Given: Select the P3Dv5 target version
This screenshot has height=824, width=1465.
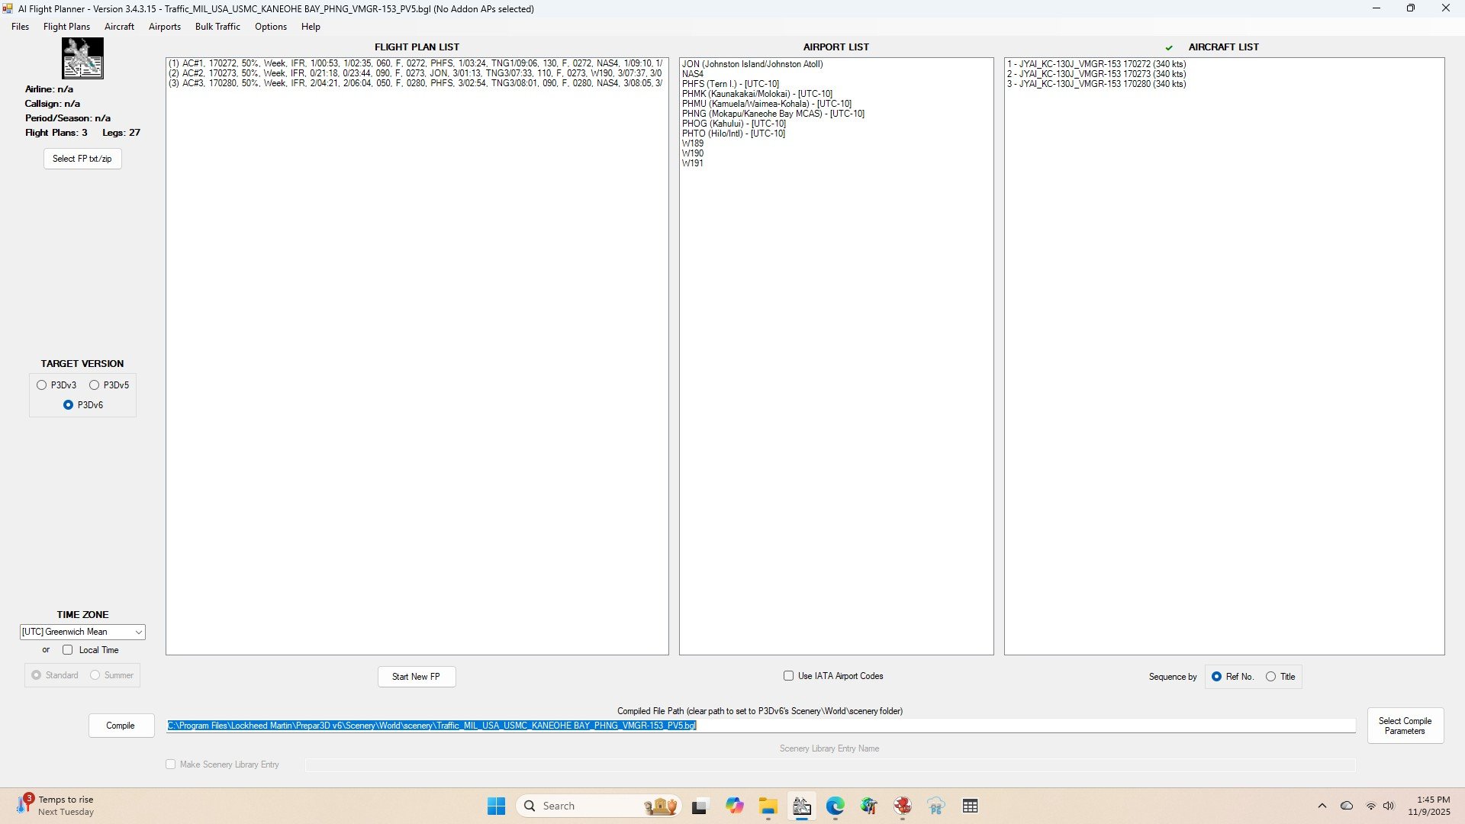Looking at the screenshot, I should click(x=95, y=385).
